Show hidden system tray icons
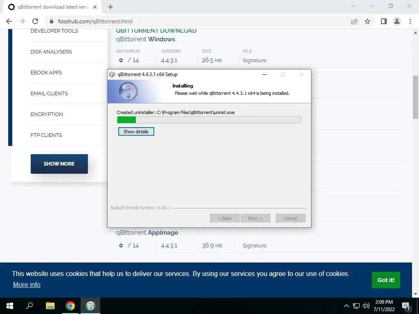Viewport: 419px width, 314px height. pos(346,306)
